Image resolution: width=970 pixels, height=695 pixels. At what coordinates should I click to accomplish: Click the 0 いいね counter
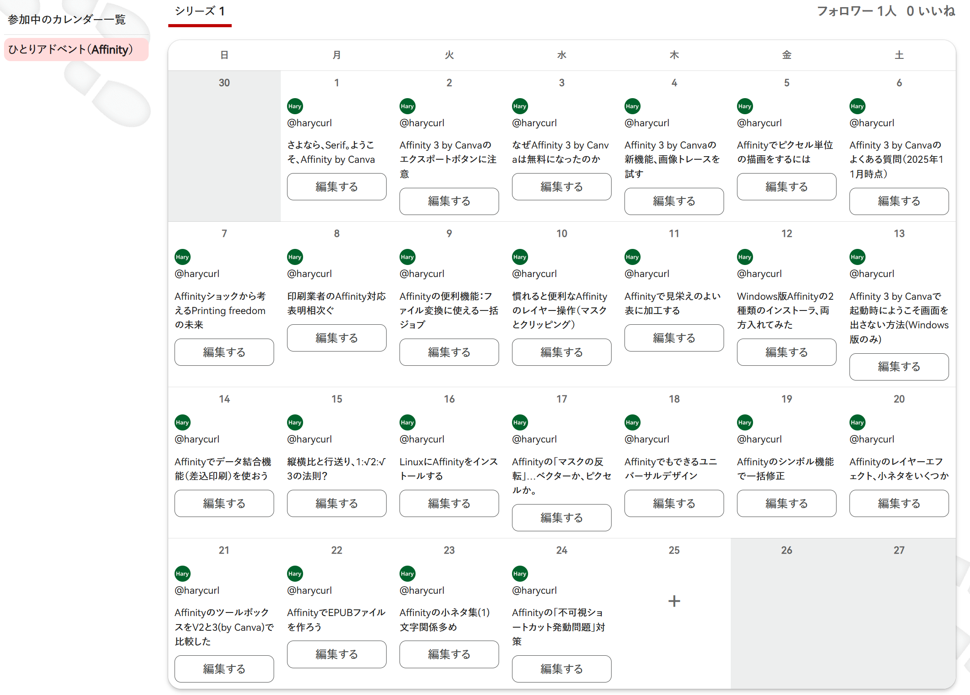[x=930, y=11]
